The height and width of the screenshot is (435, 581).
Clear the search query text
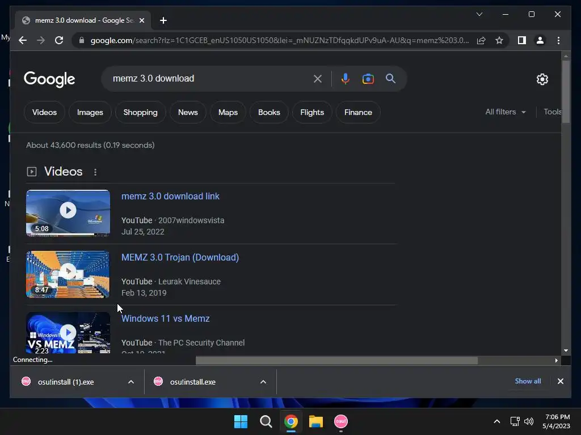pos(318,78)
